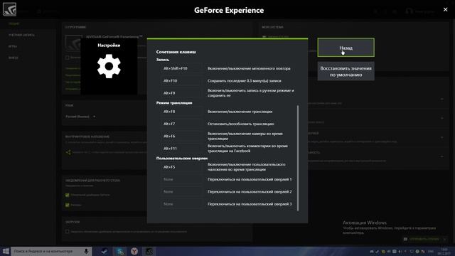Open the Настройки gear tile
Image resolution: width=455 pixels, height=256 pixels.
(x=109, y=66)
